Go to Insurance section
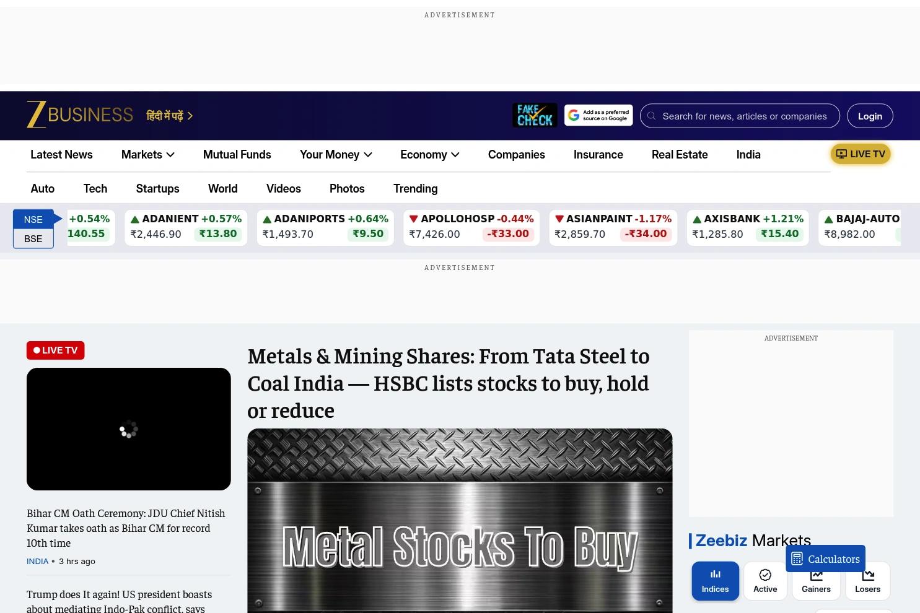Screen dimensions: 920x613 point(598,155)
